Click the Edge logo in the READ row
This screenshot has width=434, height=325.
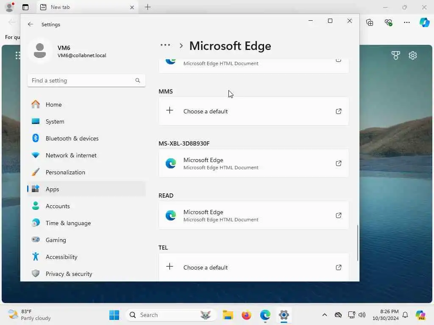171,215
